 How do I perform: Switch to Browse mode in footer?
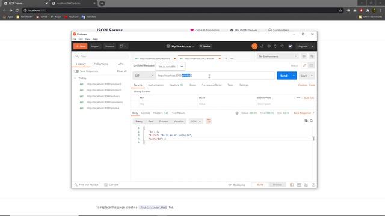(x=277, y=185)
